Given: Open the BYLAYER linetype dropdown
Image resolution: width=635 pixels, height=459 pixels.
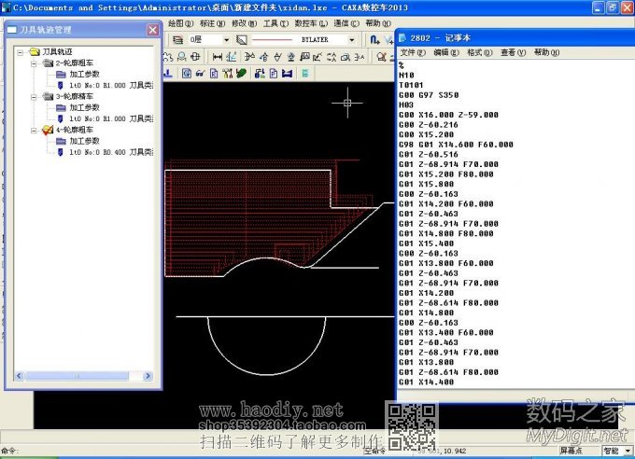Looking at the screenshot, I should (351, 40).
